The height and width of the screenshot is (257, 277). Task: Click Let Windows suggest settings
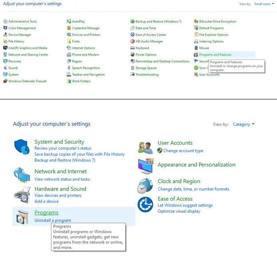tap(185, 205)
